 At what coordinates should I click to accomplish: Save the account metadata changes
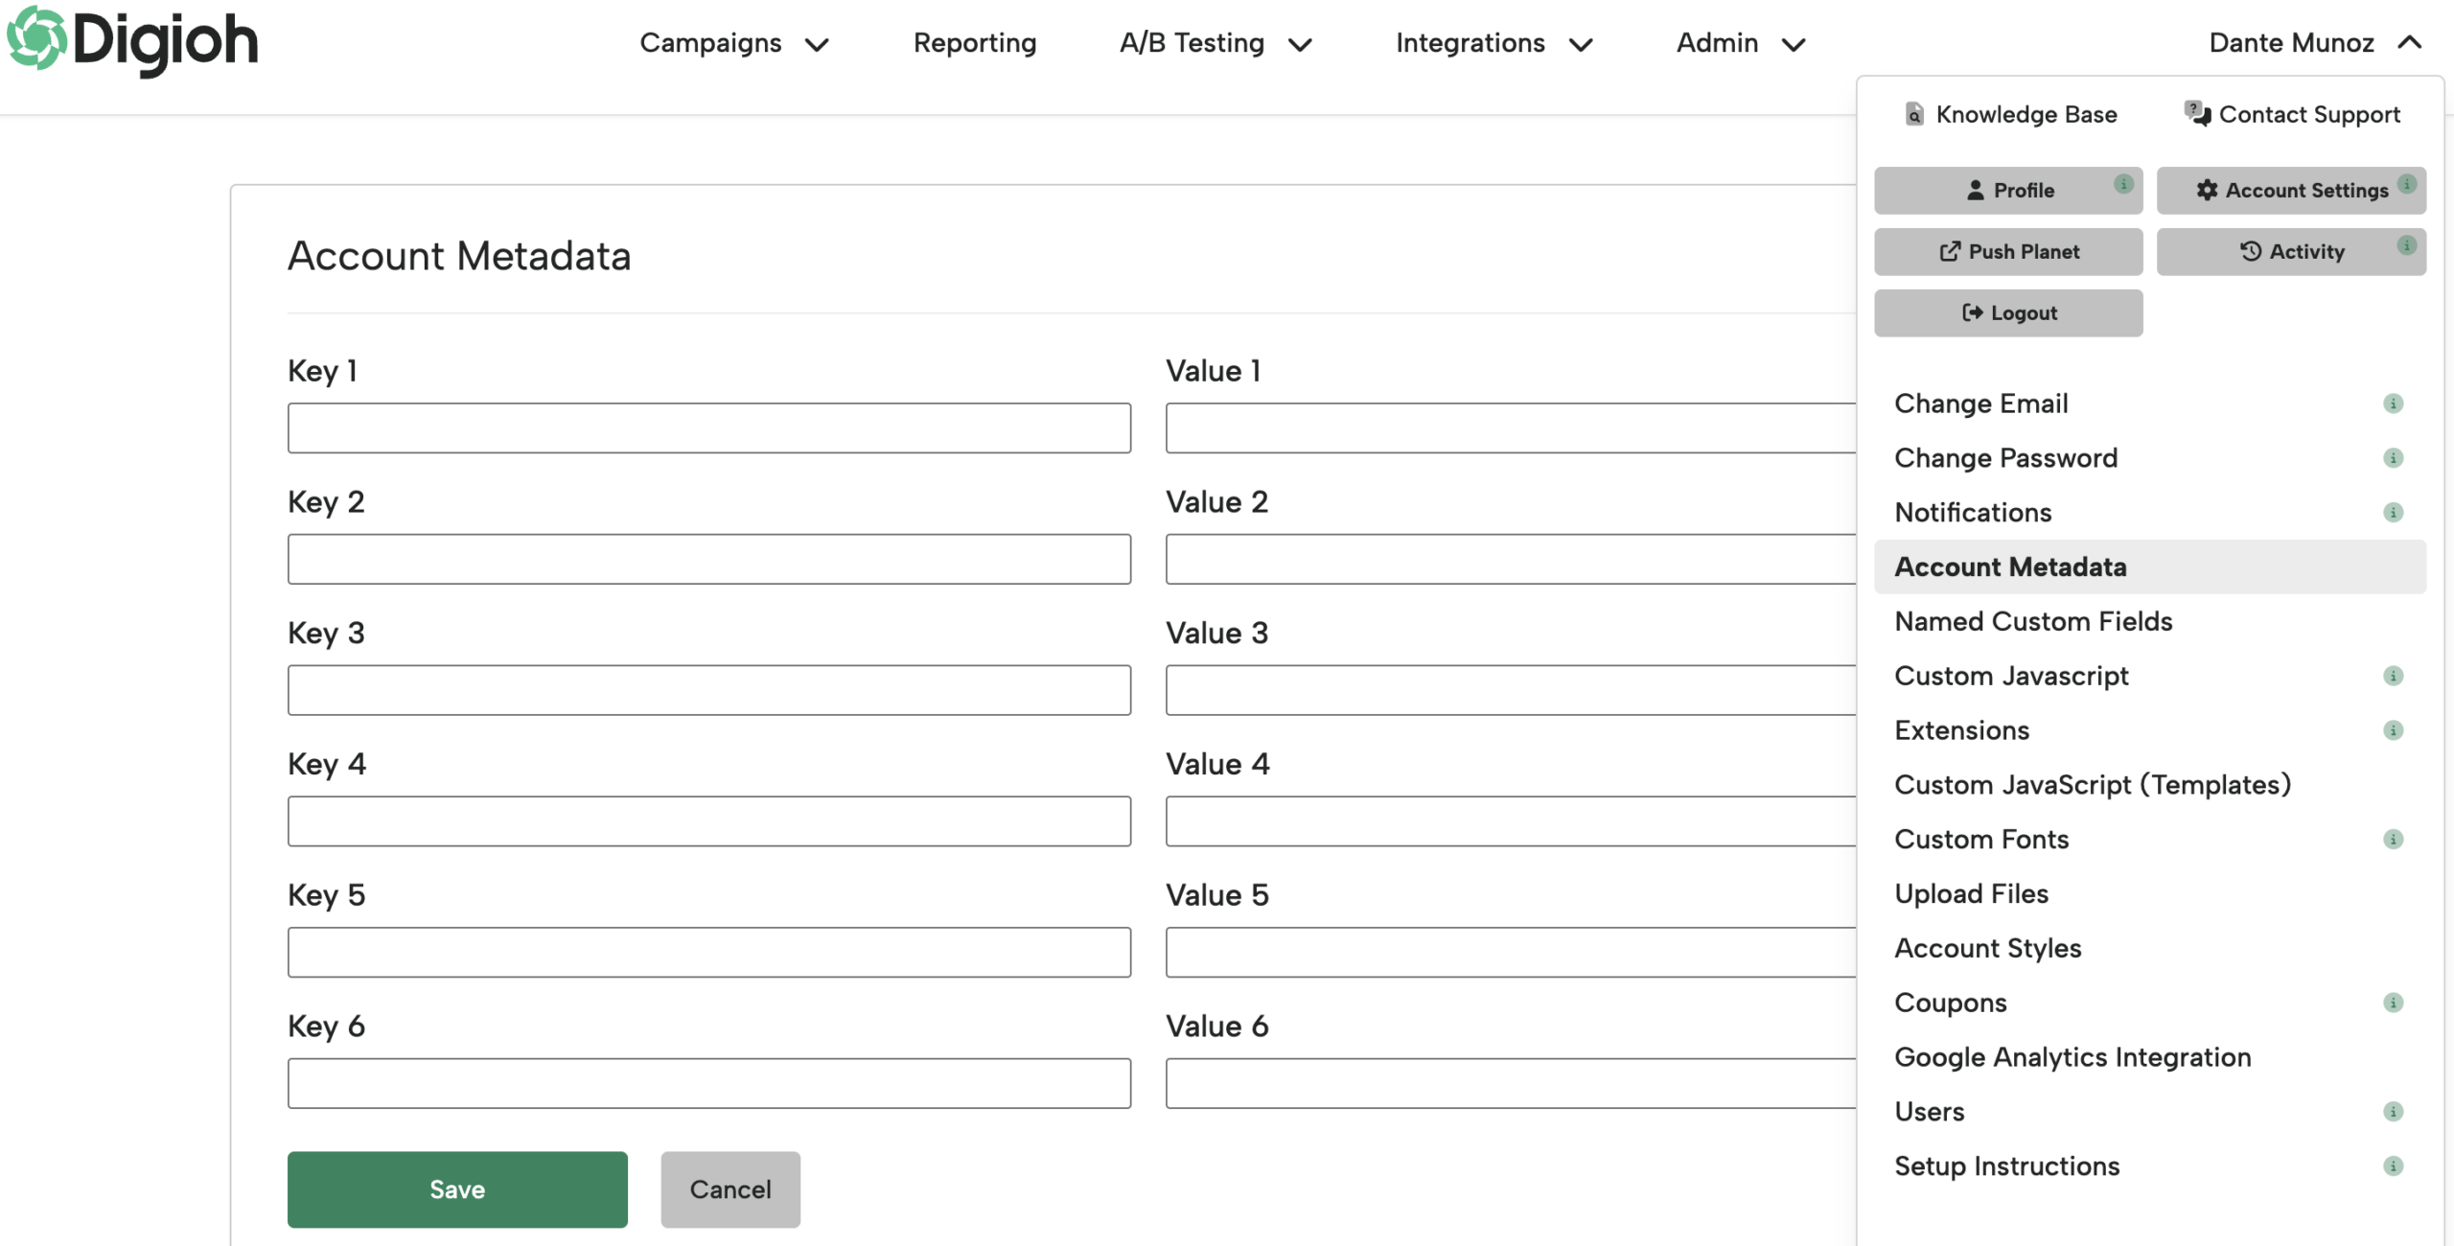click(456, 1188)
